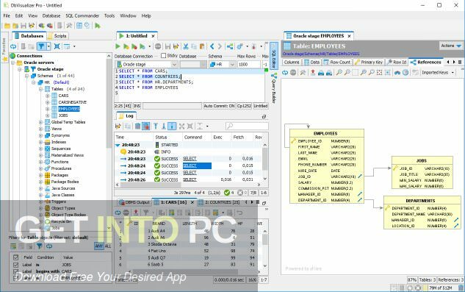Click the Favorites star in the left side strip
Image resolution: width=465 pixels, height=292 pixels.
pos(4,59)
